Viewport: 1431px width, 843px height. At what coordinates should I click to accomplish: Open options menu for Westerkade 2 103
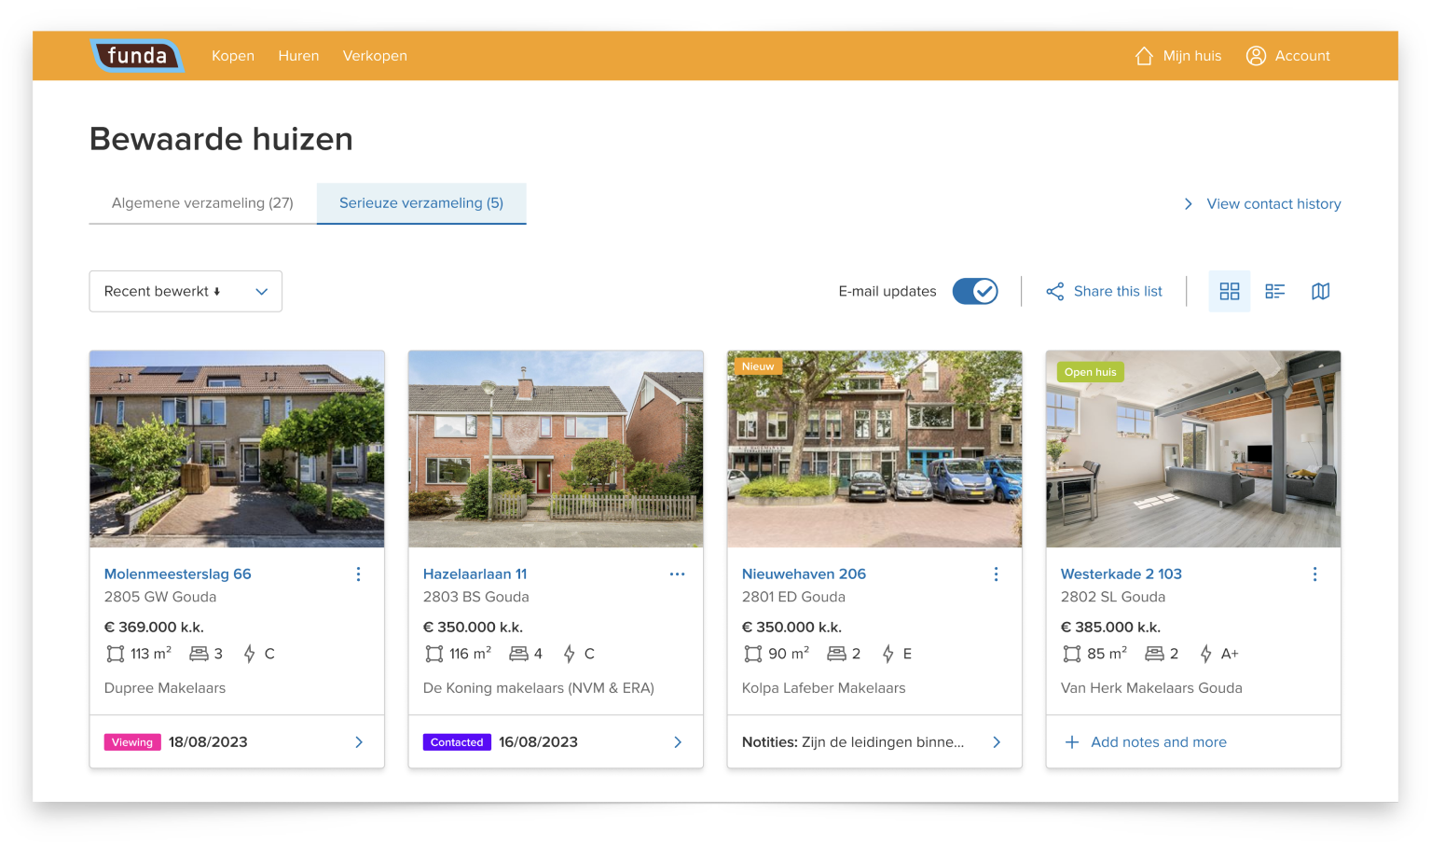click(x=1314, y=574)
